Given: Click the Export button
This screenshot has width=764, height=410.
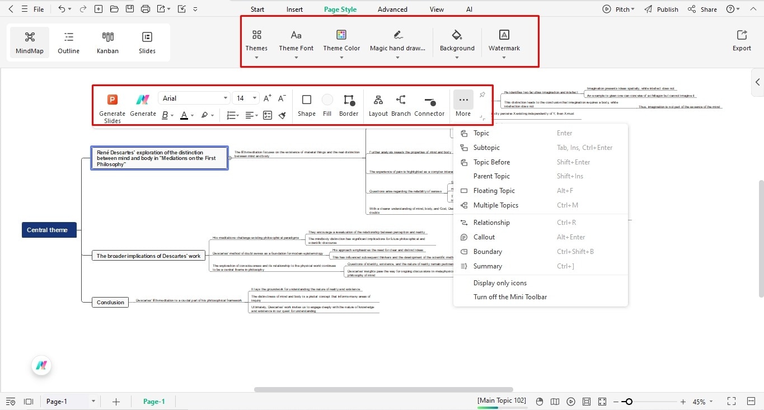Looking at the screenshot, I should 742,41.
